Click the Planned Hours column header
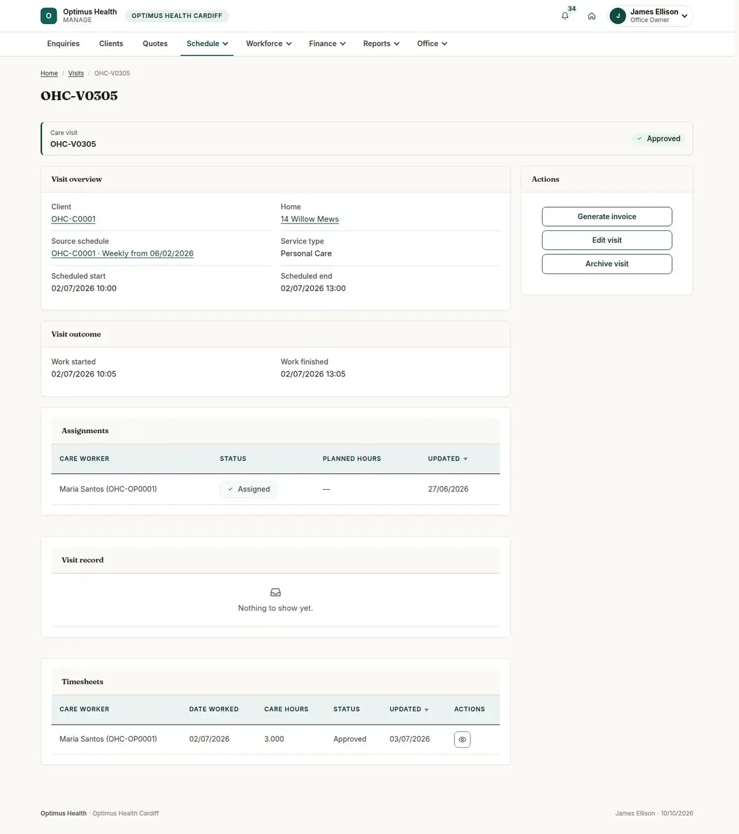The width and height of the screenshot is (739, 834). click(x=352, y=459)
